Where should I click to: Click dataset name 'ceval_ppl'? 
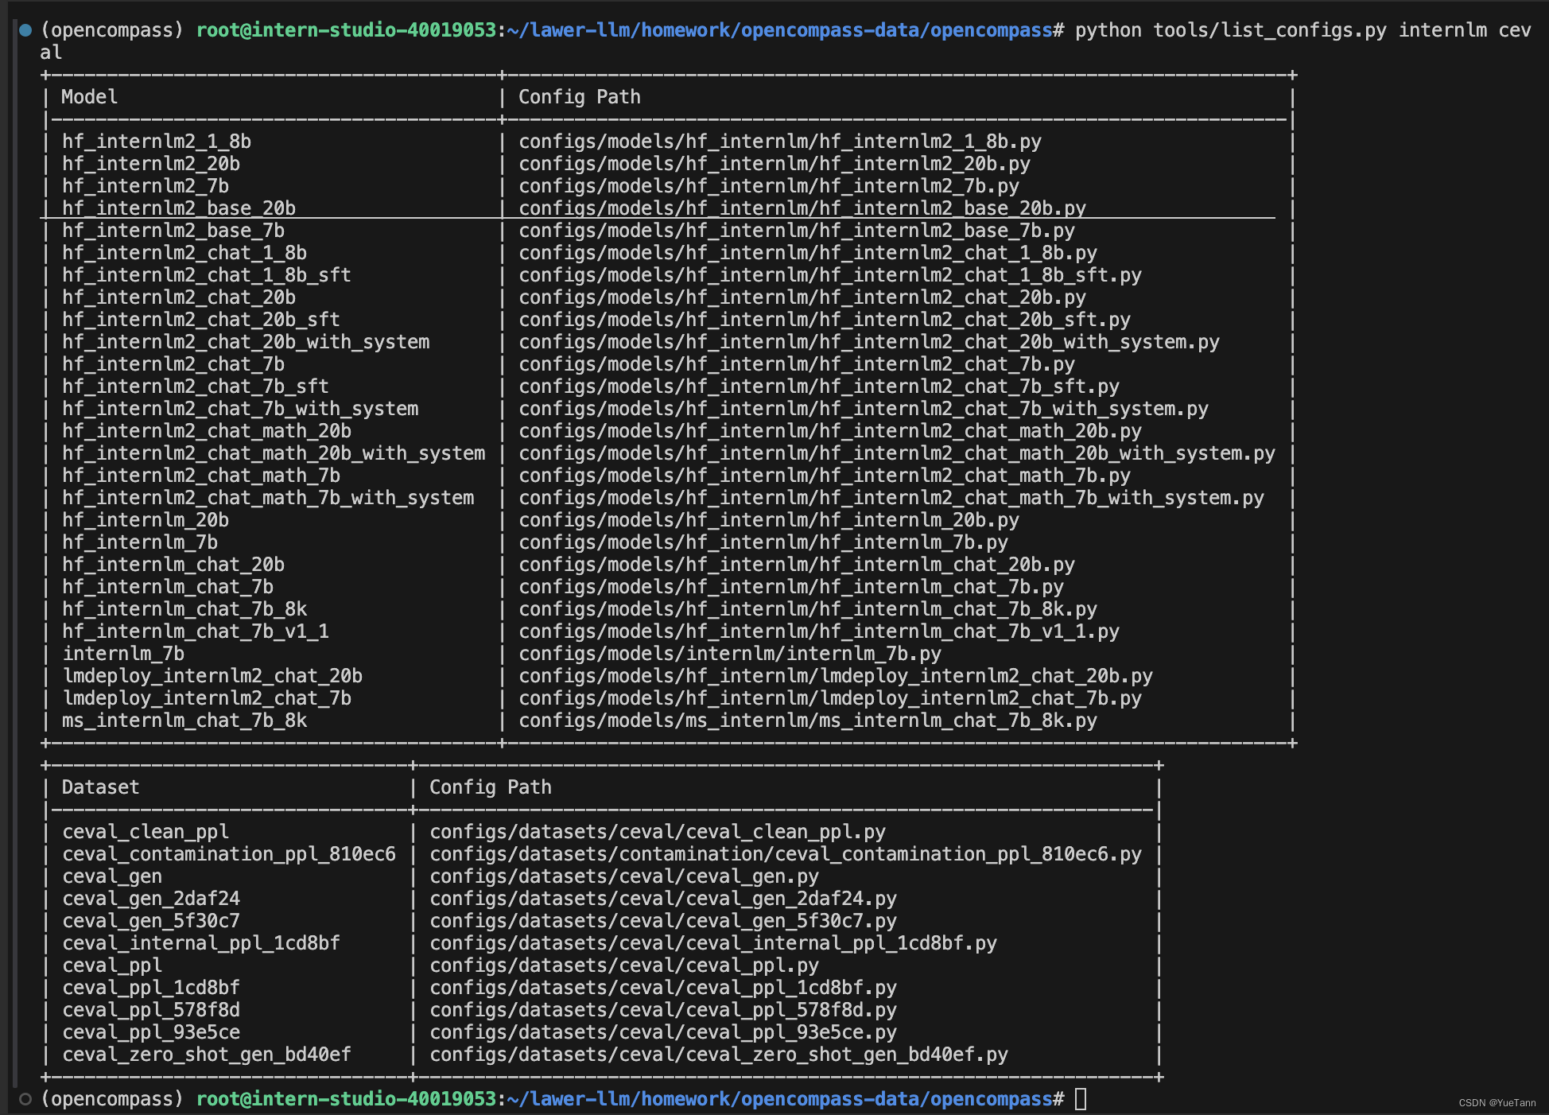[112, 965]
